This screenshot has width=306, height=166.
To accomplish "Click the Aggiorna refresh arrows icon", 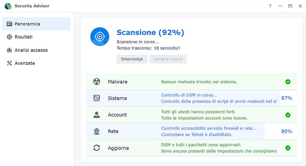I will click(x=97, y=148).
